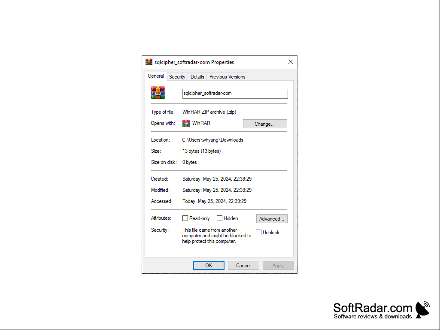Tick the Hidden attribute checkbox
Screen dimensions: 440x330
219,218
